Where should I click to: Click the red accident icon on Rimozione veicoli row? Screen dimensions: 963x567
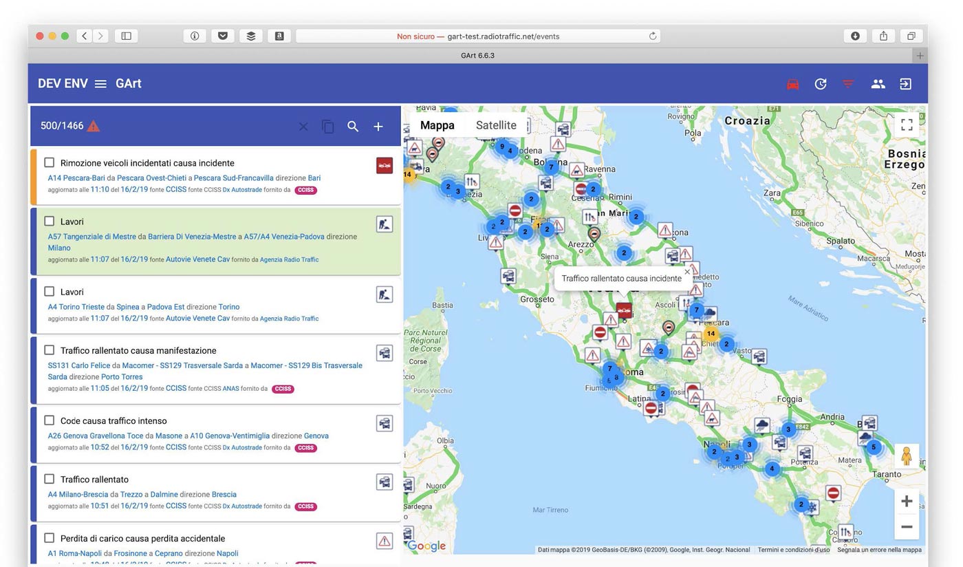pyautogui.click(x=385, y=165)
